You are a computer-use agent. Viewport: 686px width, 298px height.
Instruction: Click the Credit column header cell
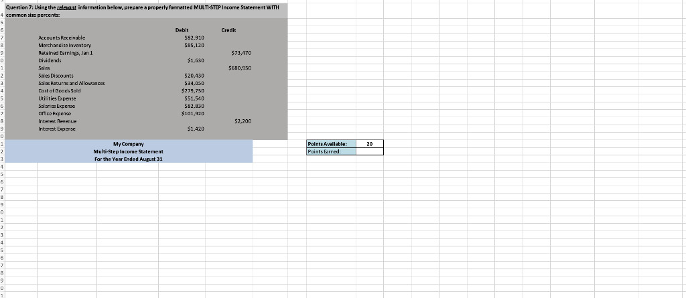click(x=229, y=29)
